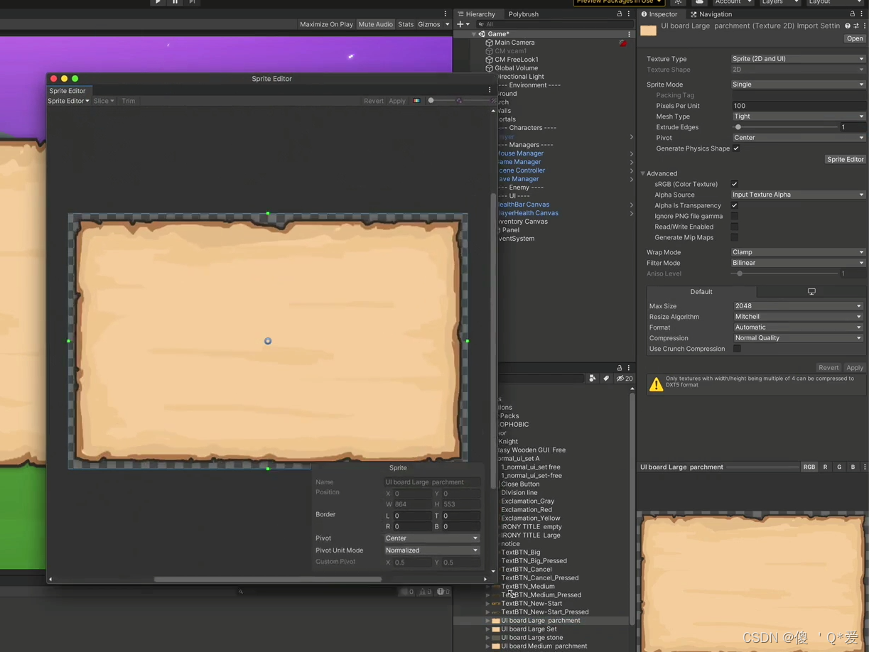Screen dimensions: 869x652
Task: Open the Game scene kebab options menu
Action: click(630, 34)
